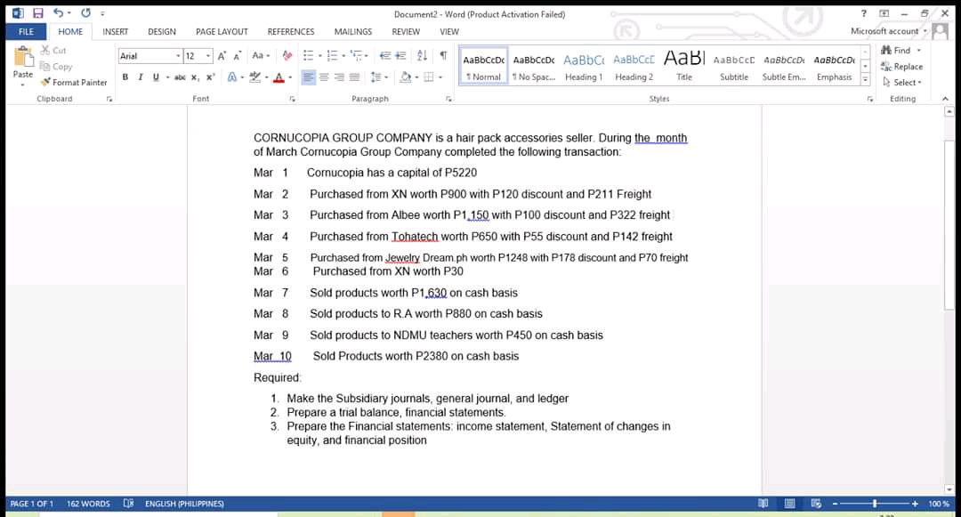This screenshot has width=961, height=517.
Task: Center align the paragraph
Action: (x=324, y=77)
